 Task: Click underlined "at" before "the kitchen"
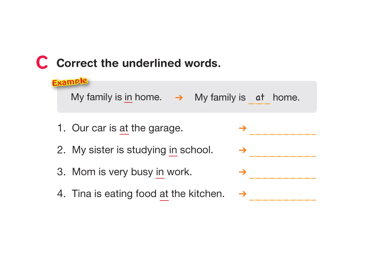164,194
